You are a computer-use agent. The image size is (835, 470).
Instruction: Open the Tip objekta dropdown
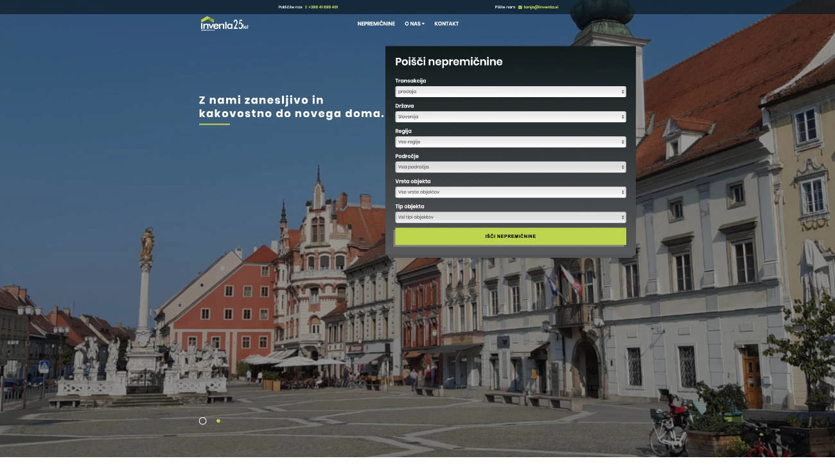coord(510,217)
